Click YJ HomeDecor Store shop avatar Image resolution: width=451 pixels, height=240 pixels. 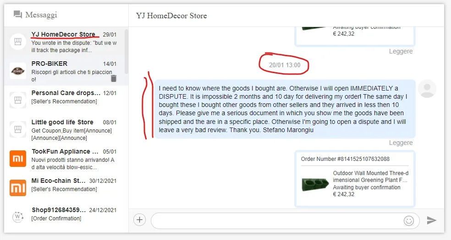[18, 42]
